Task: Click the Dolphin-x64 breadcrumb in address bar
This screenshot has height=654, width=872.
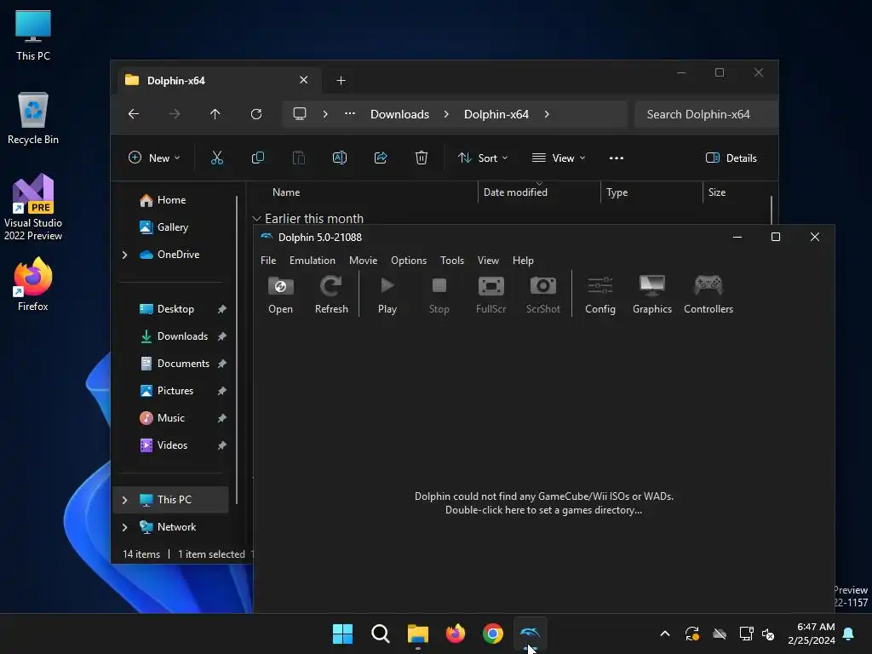Action: tap(496, 114)
